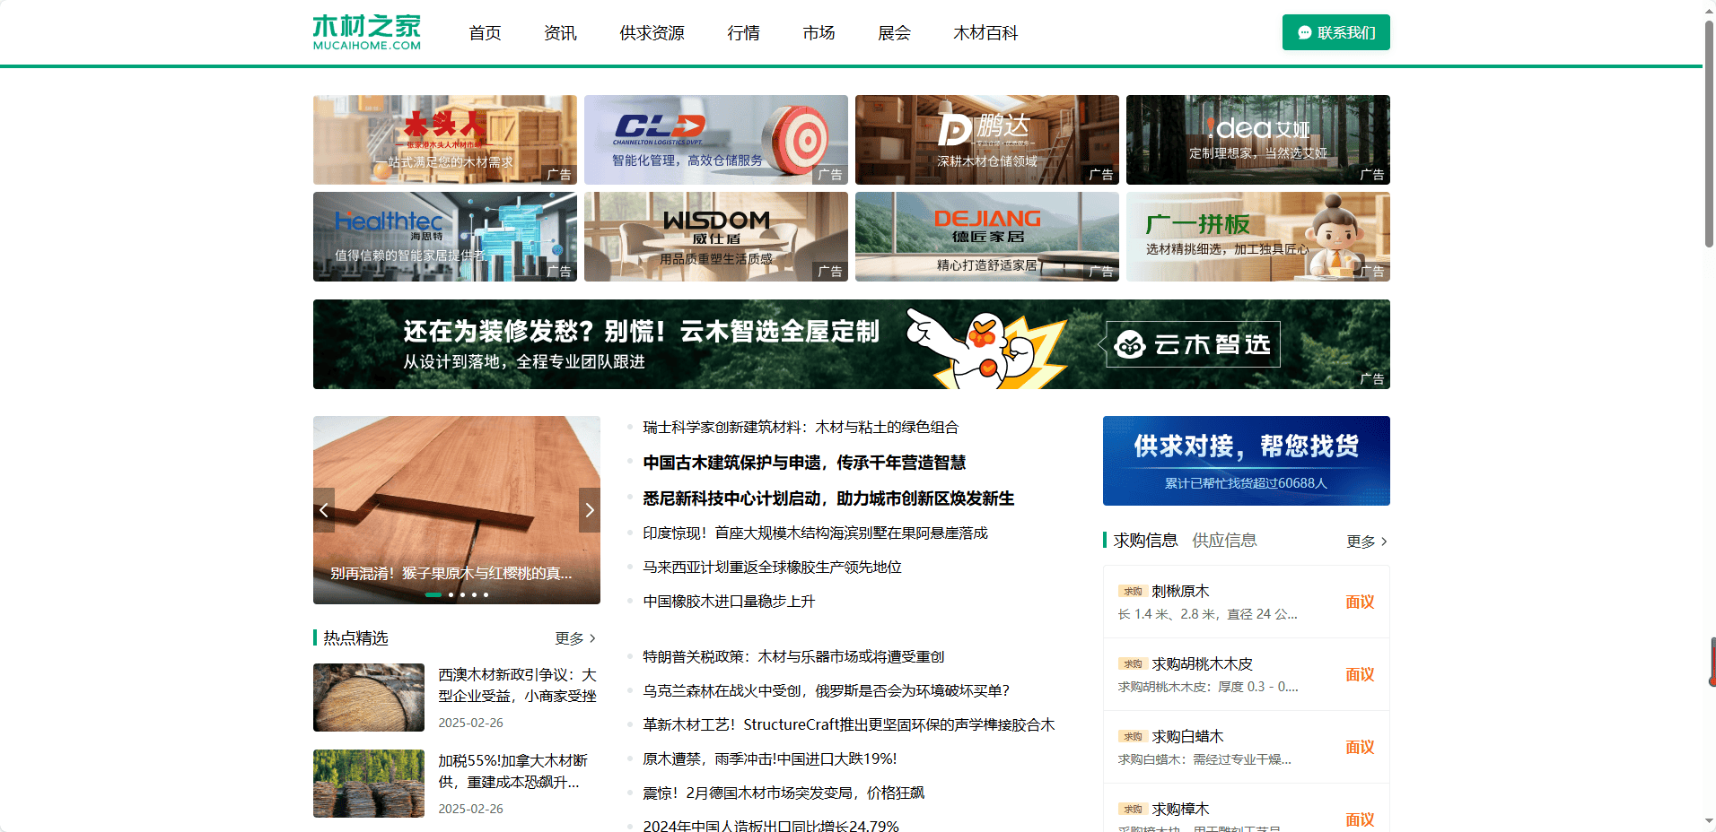Image resolution: width=1716 pixels, height=832 pixels.
Task: Open the 供求资源 navigation menu item
Action: pyautogui.click(x=652, y=33)
